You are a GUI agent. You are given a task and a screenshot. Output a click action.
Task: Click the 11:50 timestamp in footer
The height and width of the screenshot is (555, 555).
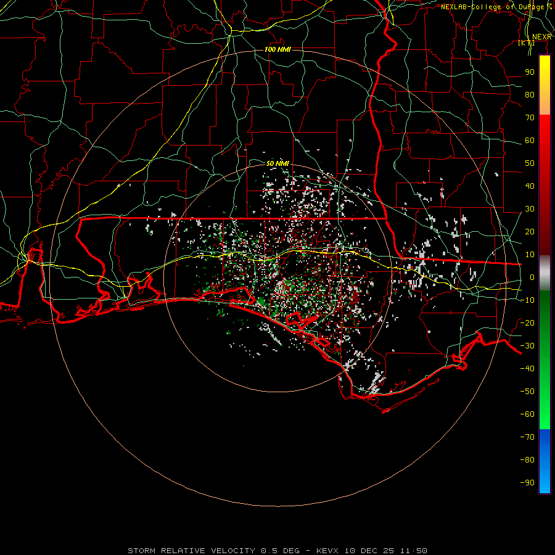[414, 551]
